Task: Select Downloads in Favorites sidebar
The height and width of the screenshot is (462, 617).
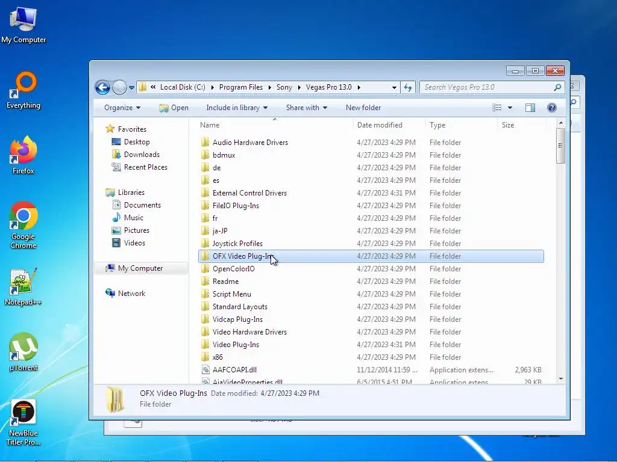Action: point(136,155)
